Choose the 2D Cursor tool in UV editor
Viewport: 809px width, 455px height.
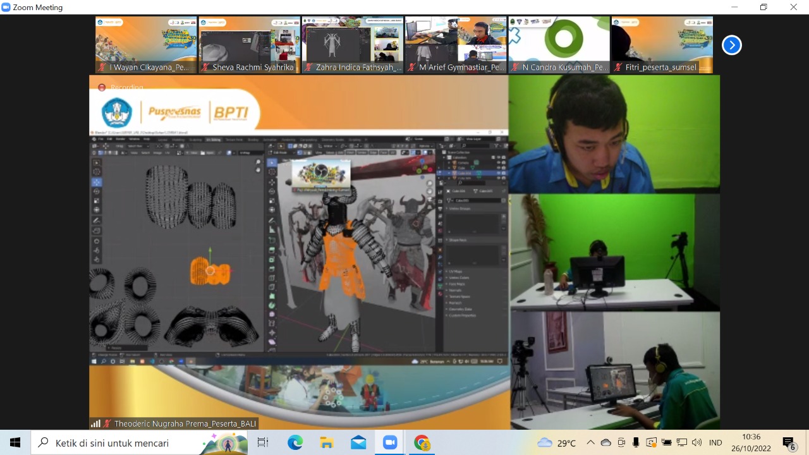point(97,172)
